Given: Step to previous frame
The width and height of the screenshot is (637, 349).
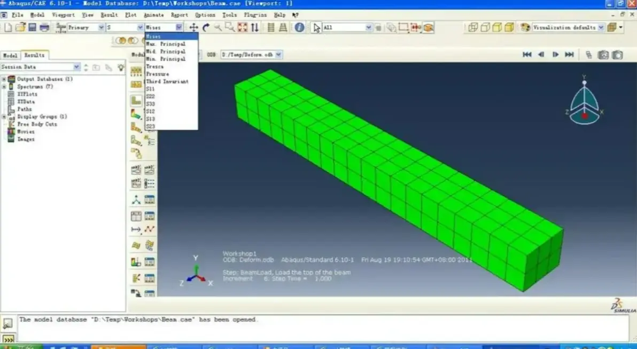Looking at the screenshot, I should pyautogui.click(x=541, y=55).
